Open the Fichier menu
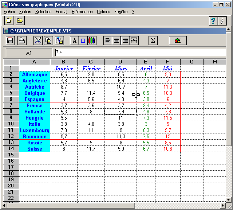 (9, 12)
